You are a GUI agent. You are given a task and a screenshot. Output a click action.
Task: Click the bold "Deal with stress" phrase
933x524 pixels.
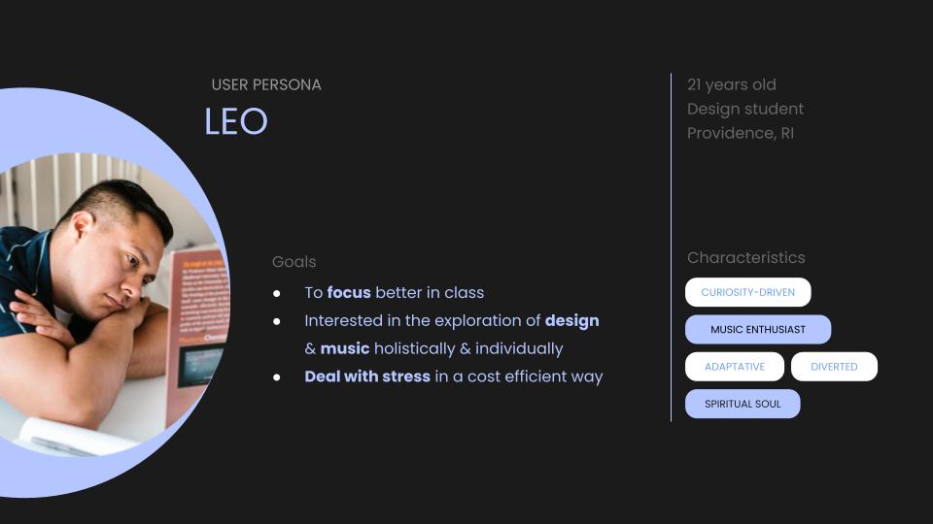pos(367,377)
